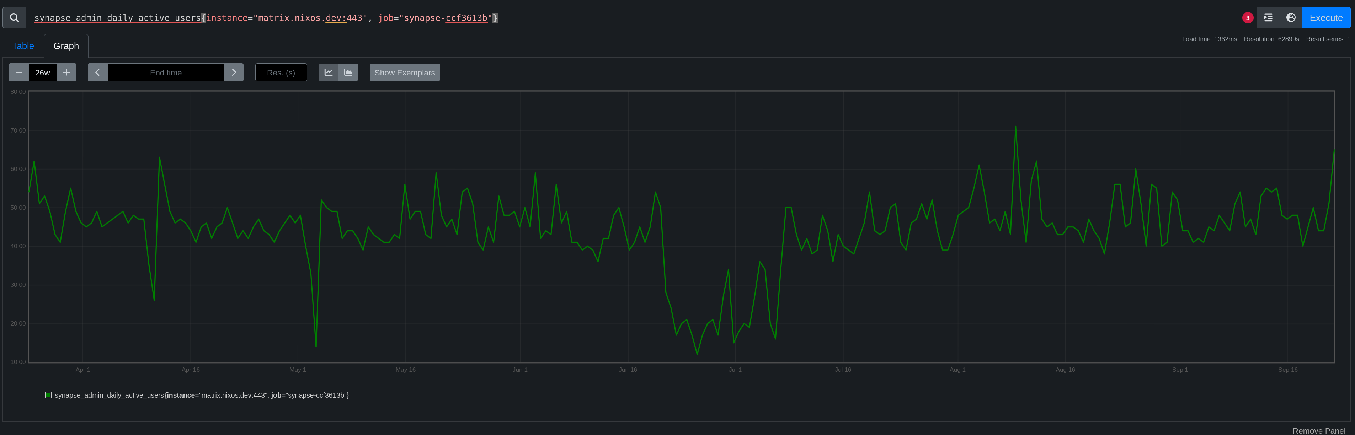Click the format expression icon
Screen dimensions: 1355x435
1268,18
